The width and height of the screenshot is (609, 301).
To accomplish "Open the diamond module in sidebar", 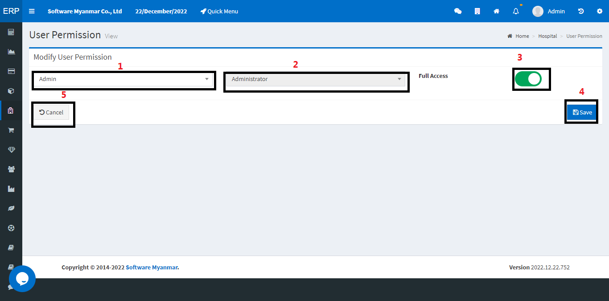I will click(11, 150).
